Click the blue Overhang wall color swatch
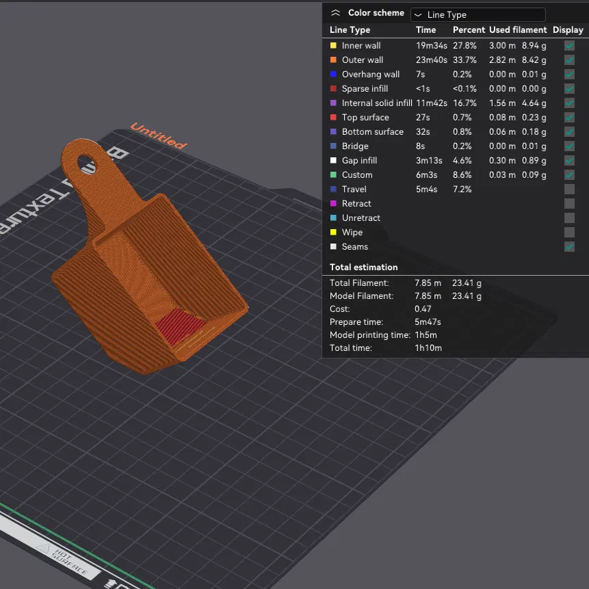Viewport: 589px width, 589px height. point(333,75)
